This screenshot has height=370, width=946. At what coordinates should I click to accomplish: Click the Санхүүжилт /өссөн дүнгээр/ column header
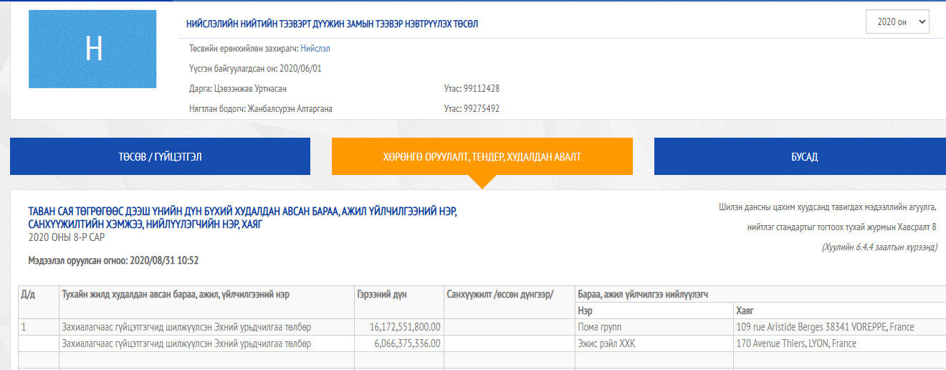510,302
